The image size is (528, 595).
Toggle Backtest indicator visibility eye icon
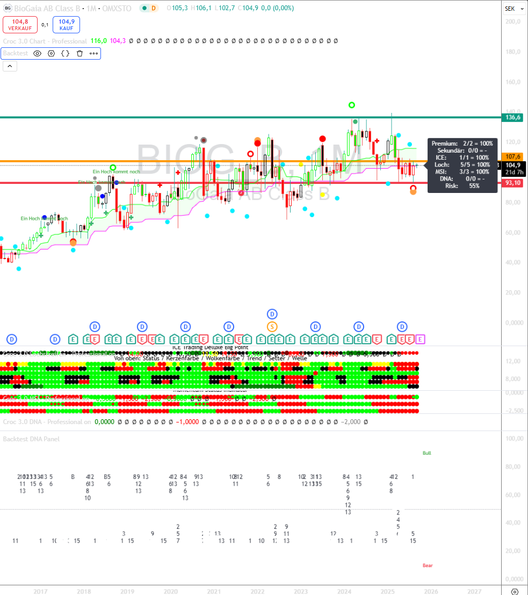pos(38,53)
